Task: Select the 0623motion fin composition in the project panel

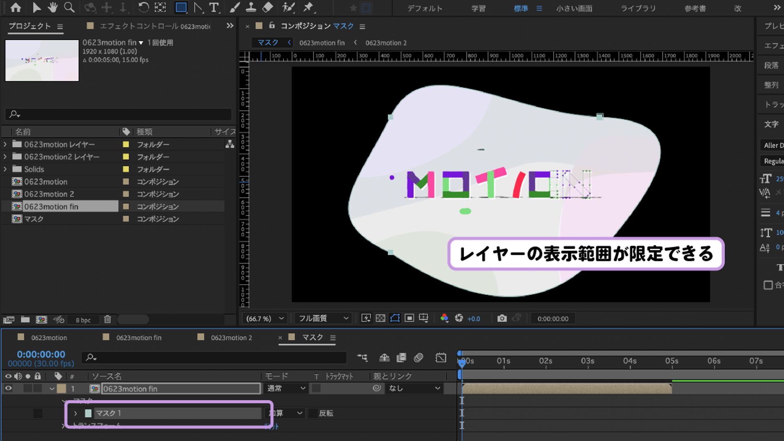Action: coord(51,207)
